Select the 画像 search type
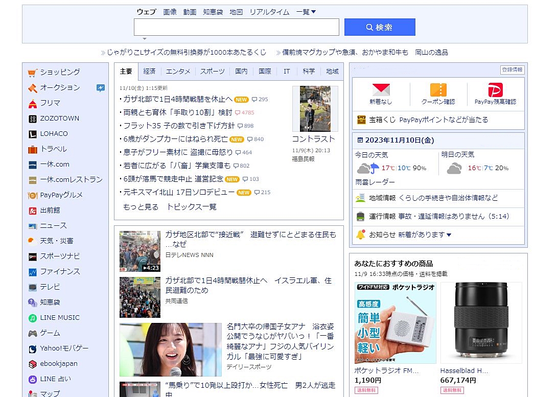This screenshot has height=397, width=558. click(x=170, y=12)
